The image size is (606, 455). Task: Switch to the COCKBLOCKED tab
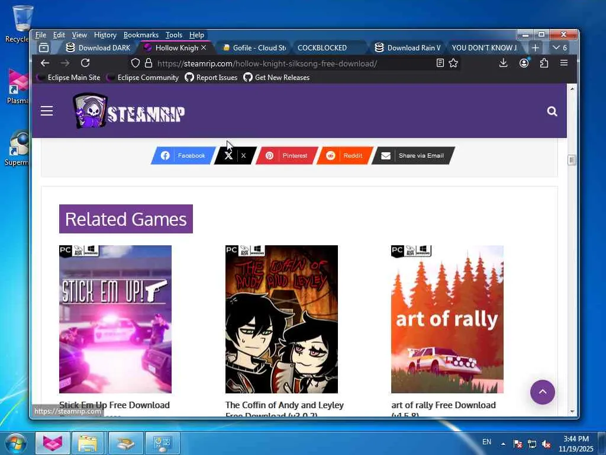pos(330,47)
